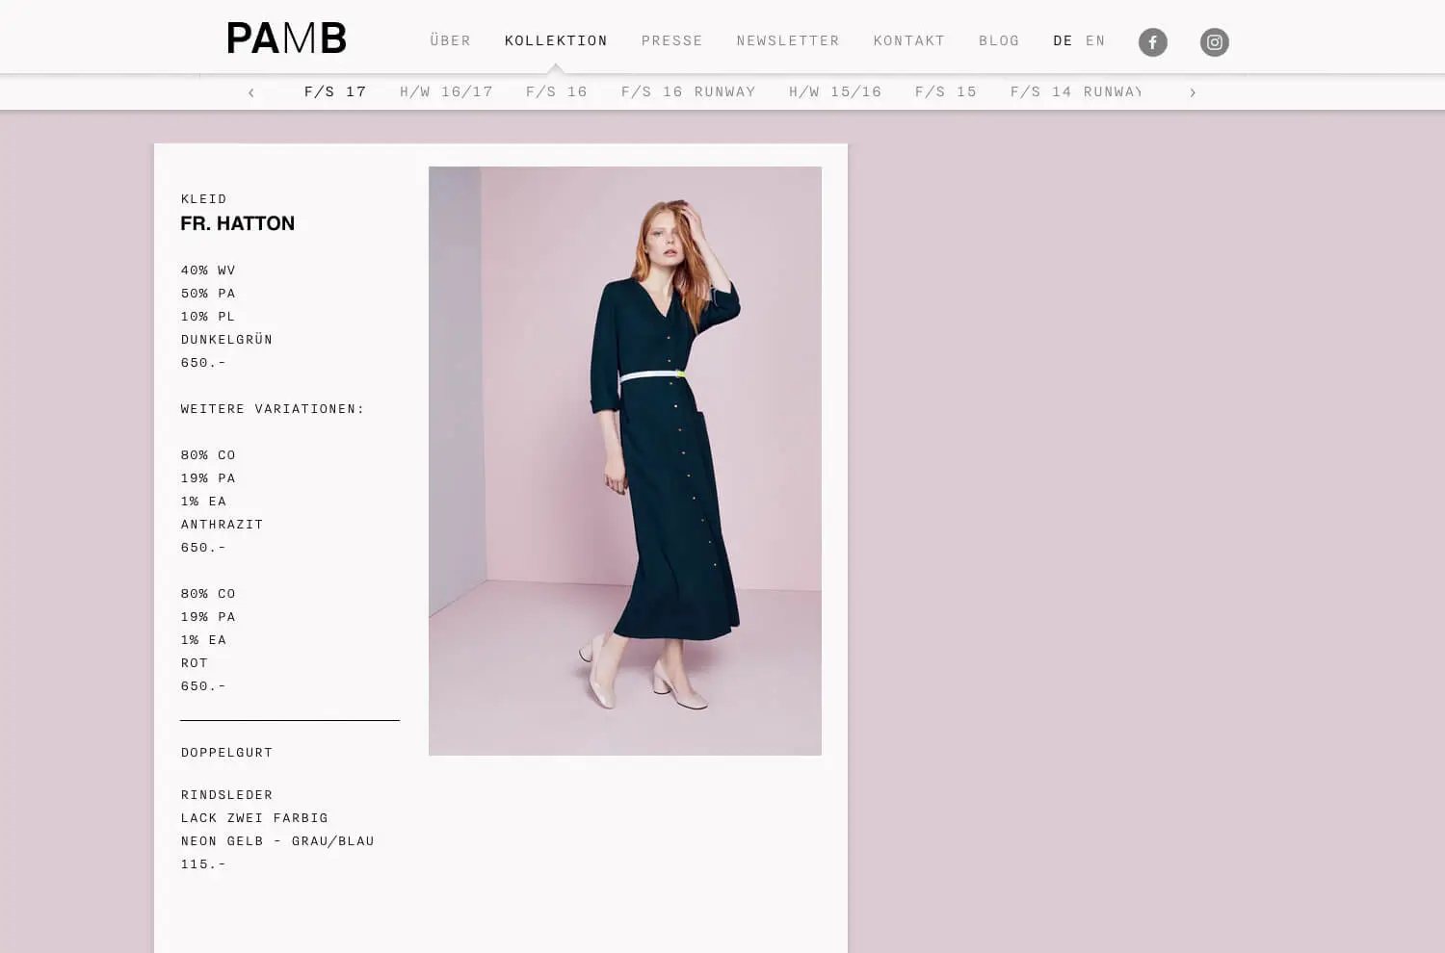Switch to the F/S 16 collection
This screenshot has height=953, width=1445.
click(x=557, y=92)
